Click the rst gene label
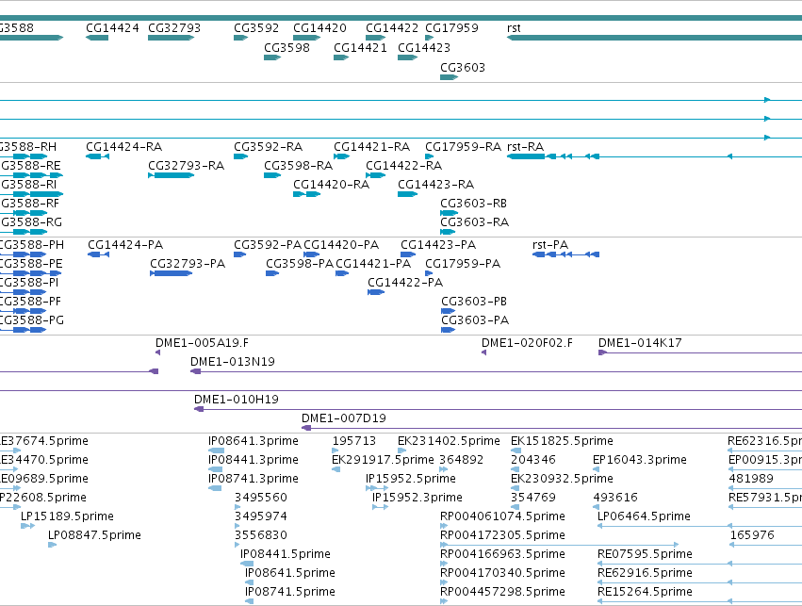This screenshot has height=606, width=802. [x=514, y=27]
